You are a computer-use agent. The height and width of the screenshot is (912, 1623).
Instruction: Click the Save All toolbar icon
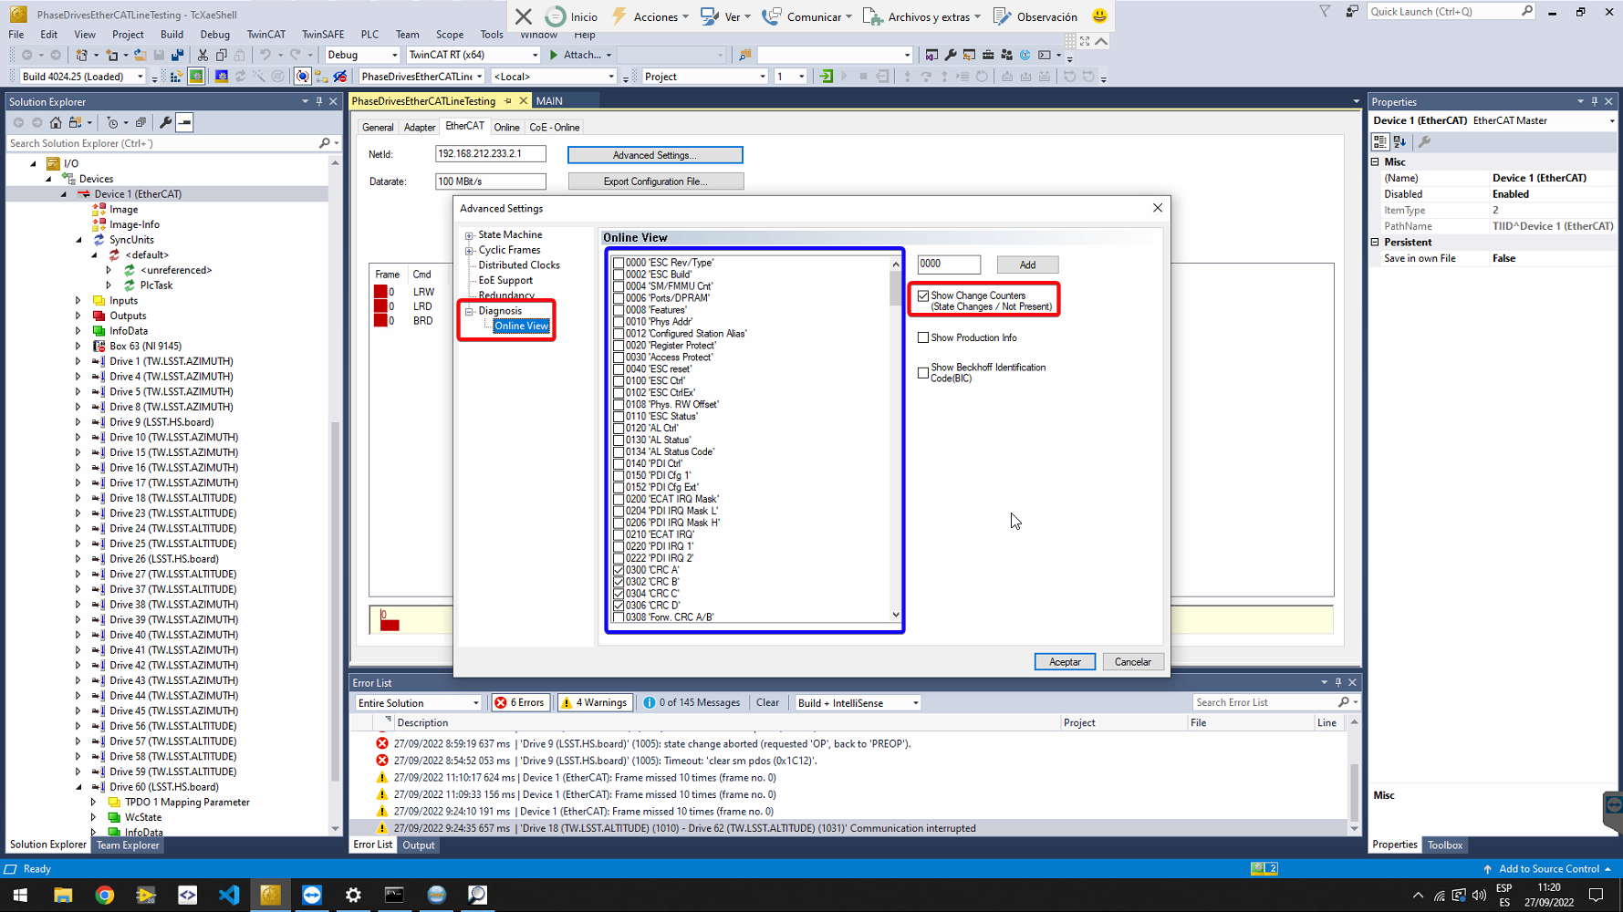[x=178, y=55]
